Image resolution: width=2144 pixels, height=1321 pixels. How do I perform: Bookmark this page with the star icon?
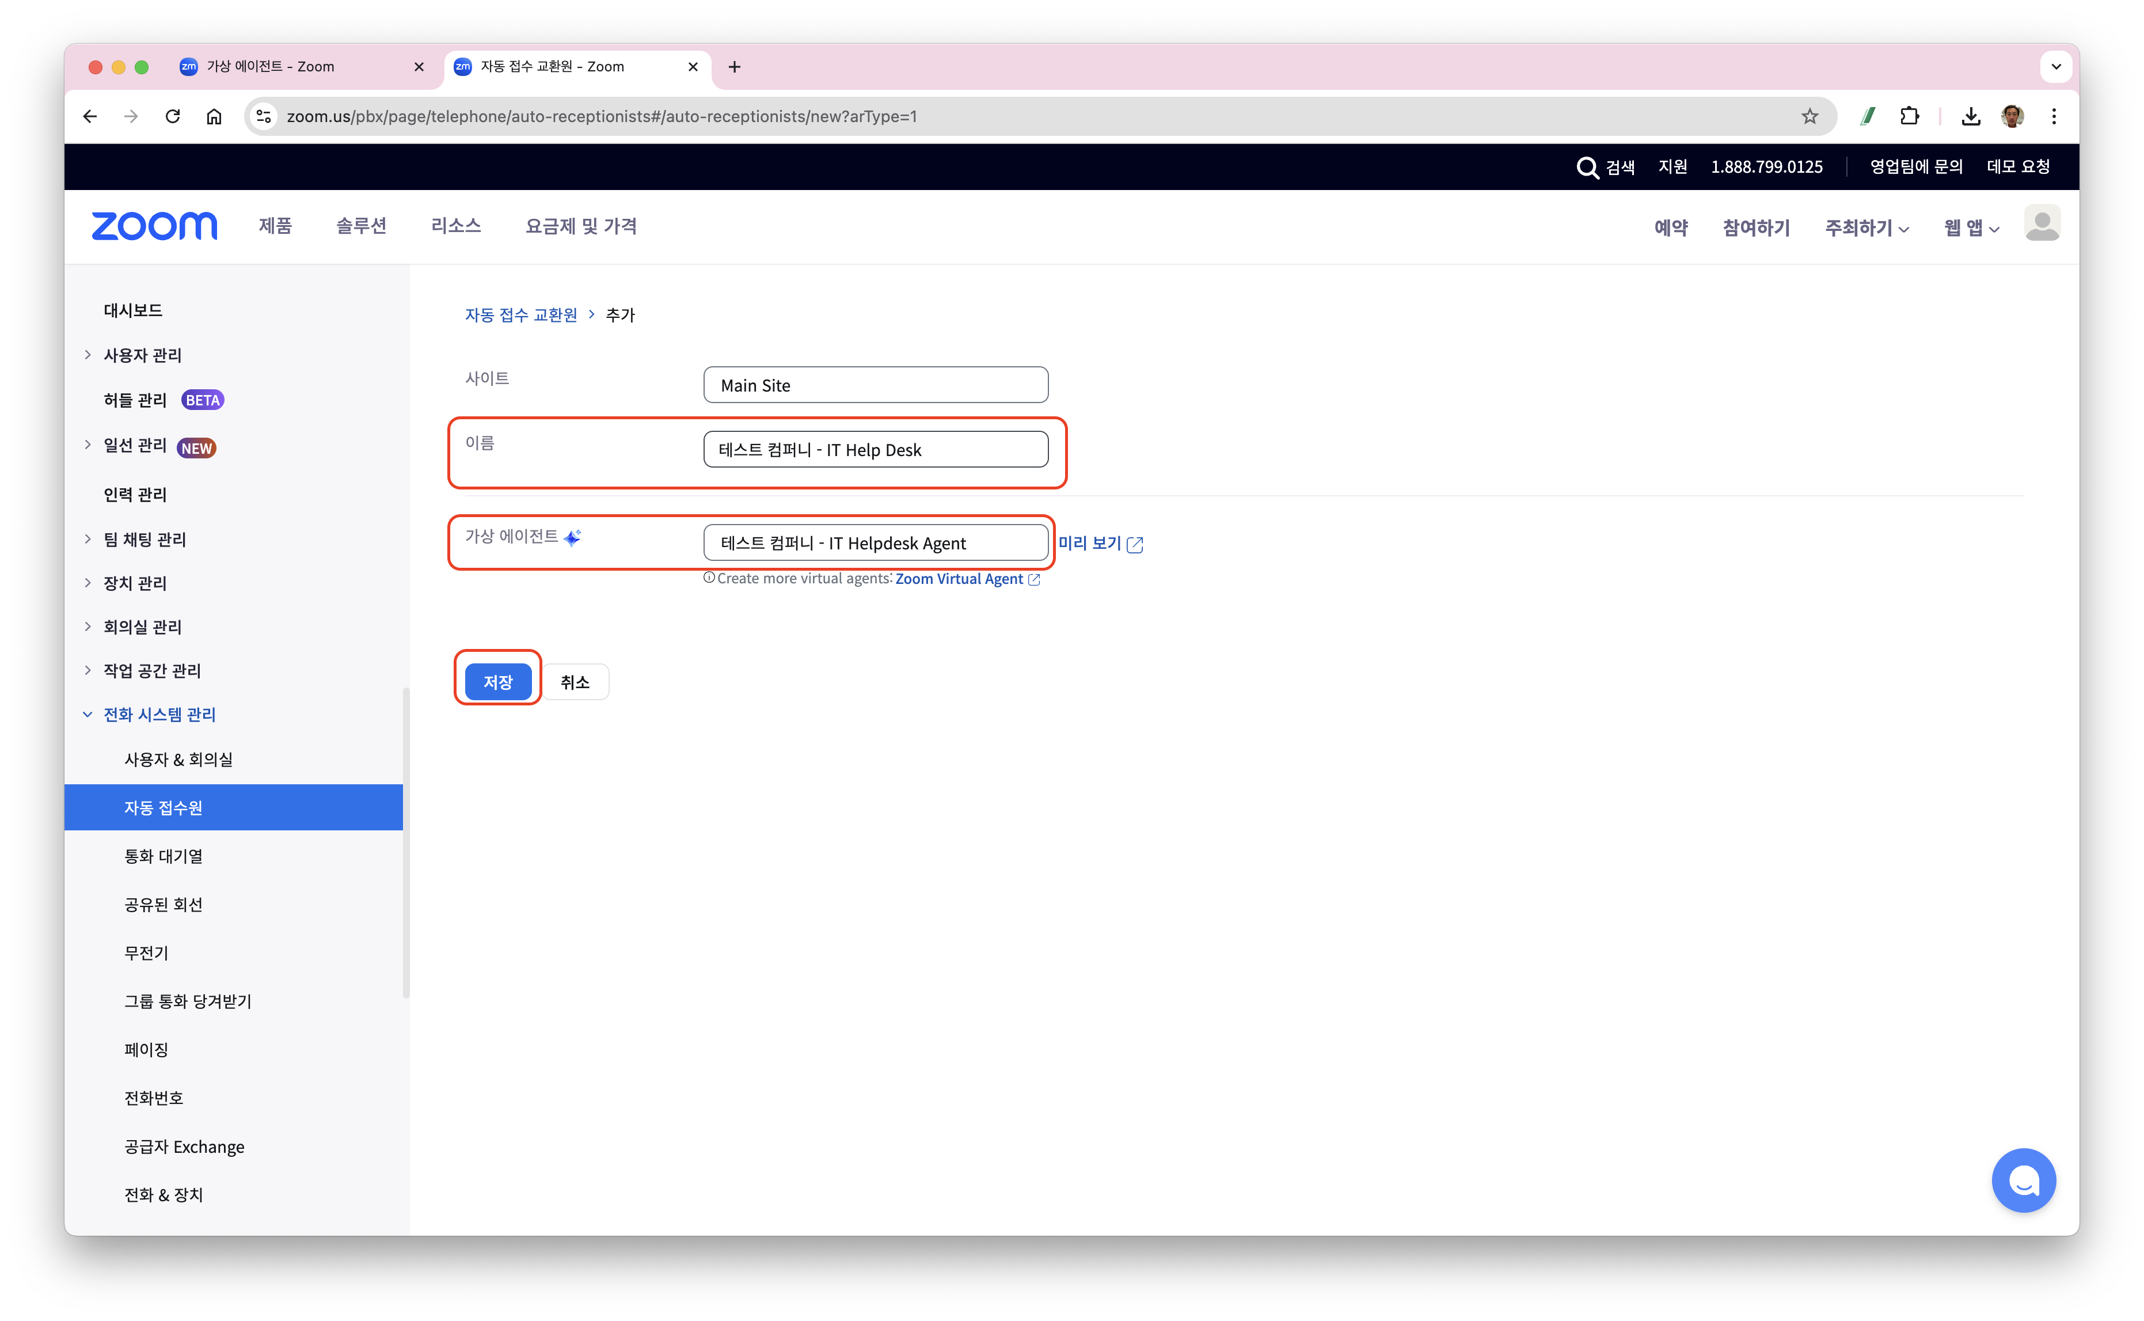(x=1810, y=116)
